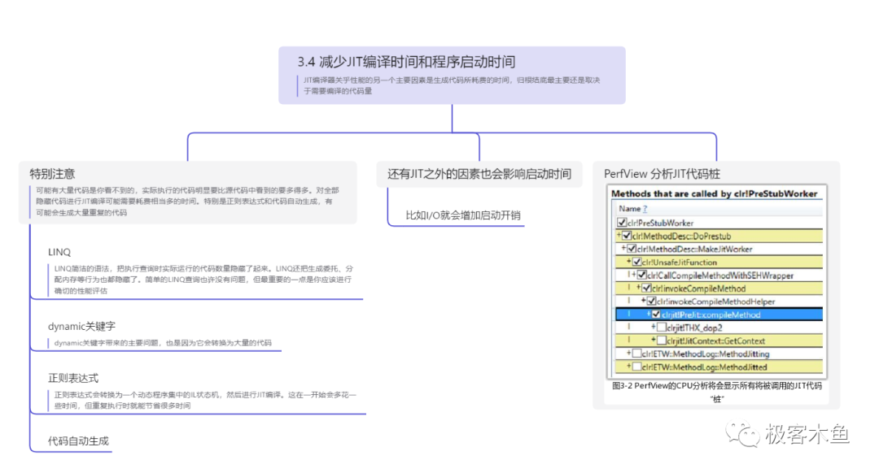The image size is (879, 473).
Task: Select clr!CallCompileMethodWithSEHWrapper row text
Action: tap(720, 276)
